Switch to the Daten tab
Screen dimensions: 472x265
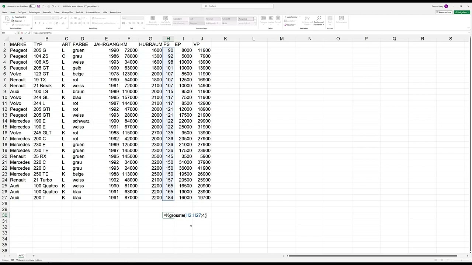[57, 12]
